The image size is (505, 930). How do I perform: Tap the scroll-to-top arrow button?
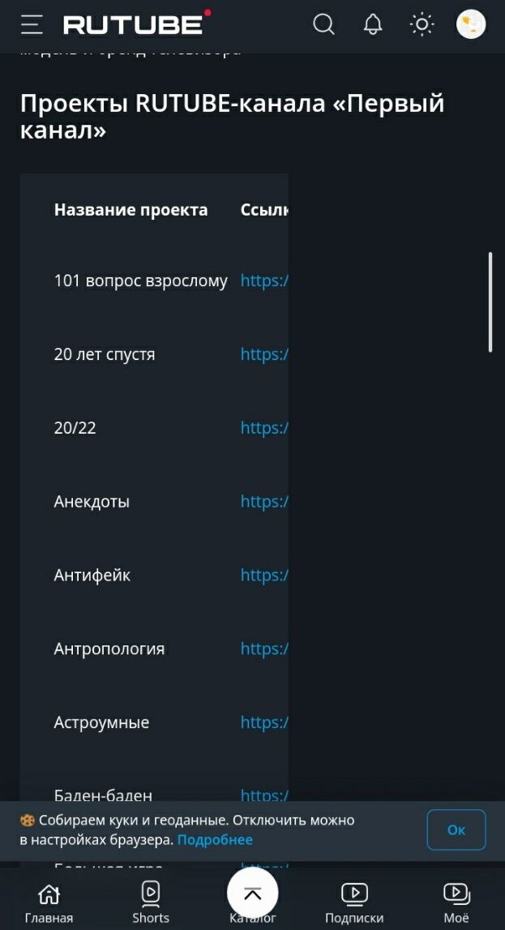[x=252, y=894]
